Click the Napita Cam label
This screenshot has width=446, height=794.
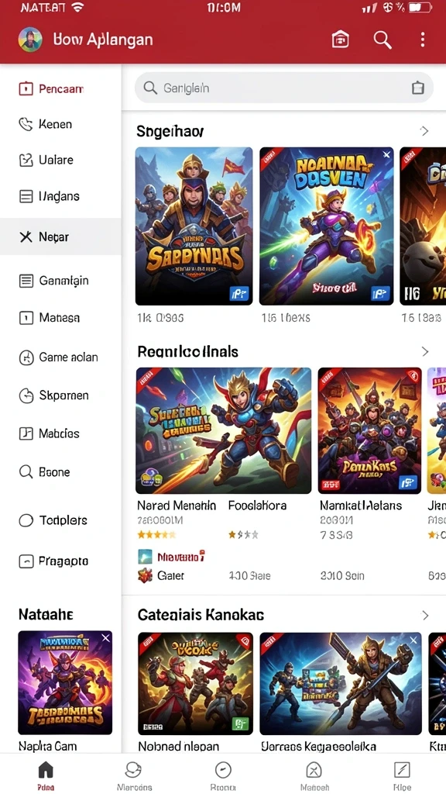click(x=47, y=746)
